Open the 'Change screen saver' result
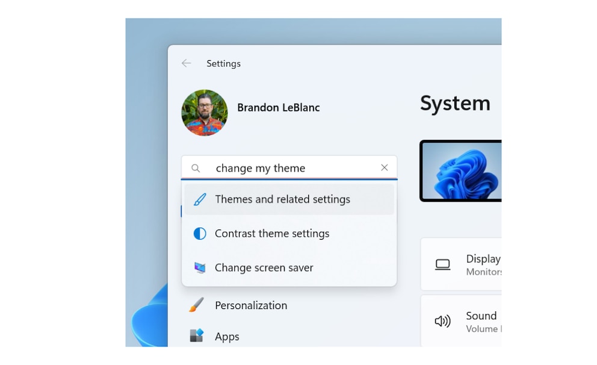 [x=289, y=268]
